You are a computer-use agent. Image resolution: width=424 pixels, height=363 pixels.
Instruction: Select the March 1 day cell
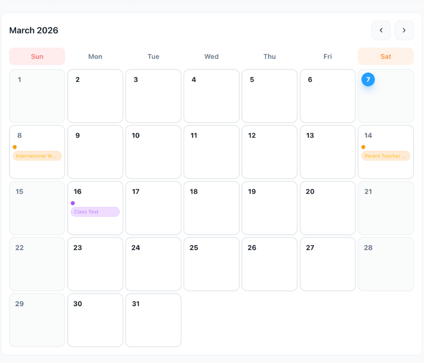[37, 96]
